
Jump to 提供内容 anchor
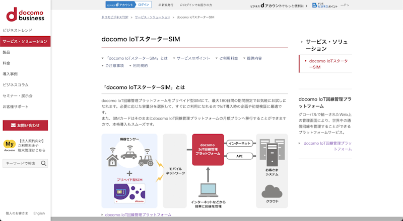coord(253,58)
